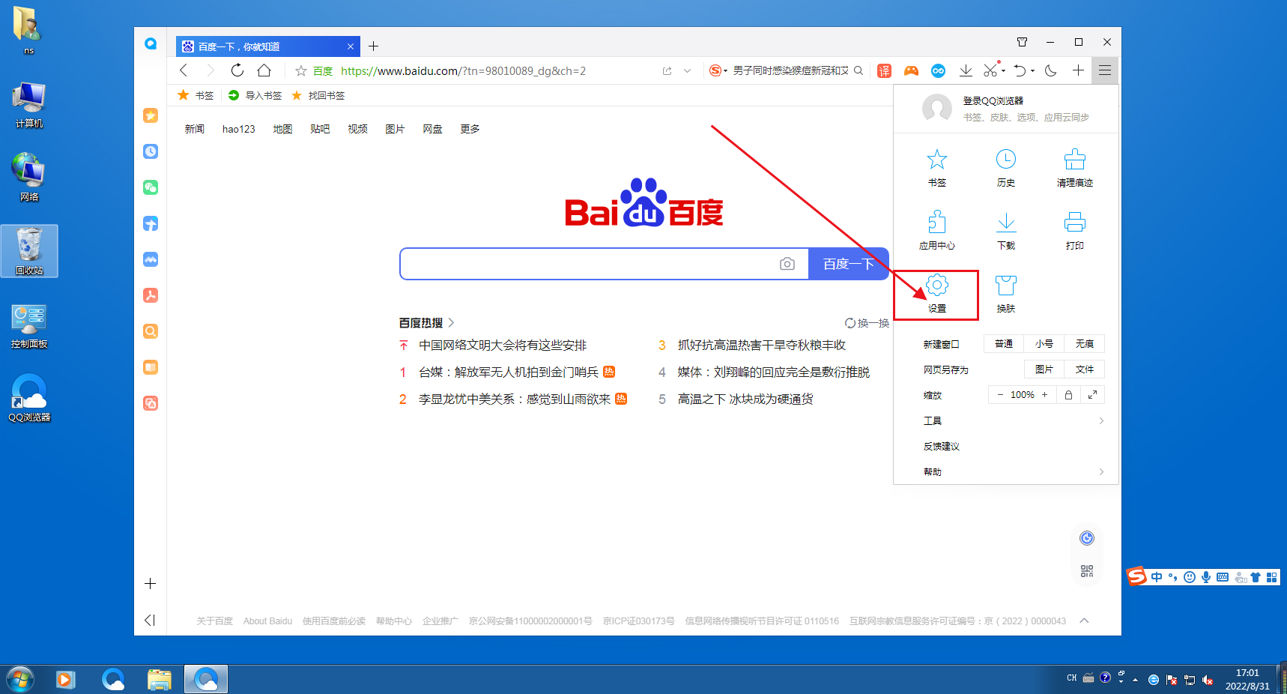Click the 反馈建议 menu entry
The width and height of the screenshot is (1287, 694).
942,446
